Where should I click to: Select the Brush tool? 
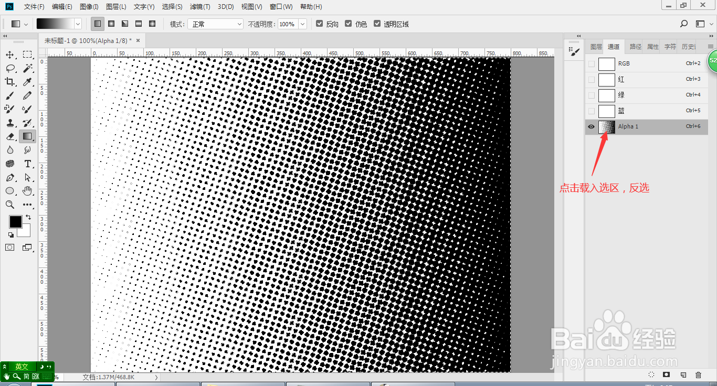[10, 95]
